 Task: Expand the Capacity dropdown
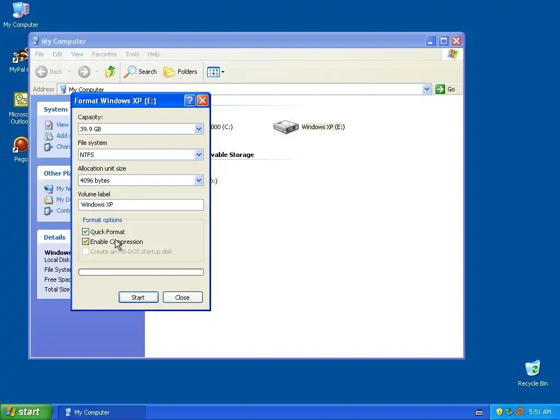click(199, 129)
